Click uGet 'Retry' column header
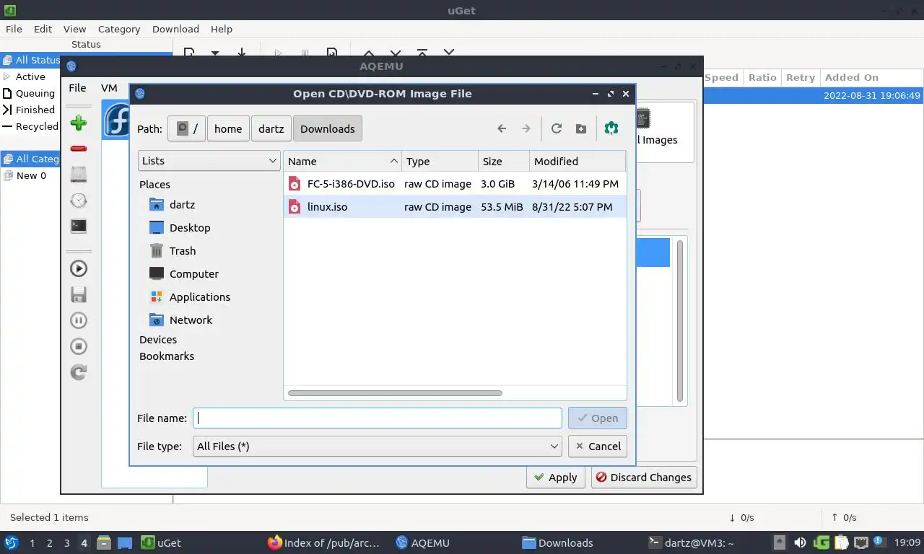Viewport: 924px width, 554px height. (x=800, y=77)
